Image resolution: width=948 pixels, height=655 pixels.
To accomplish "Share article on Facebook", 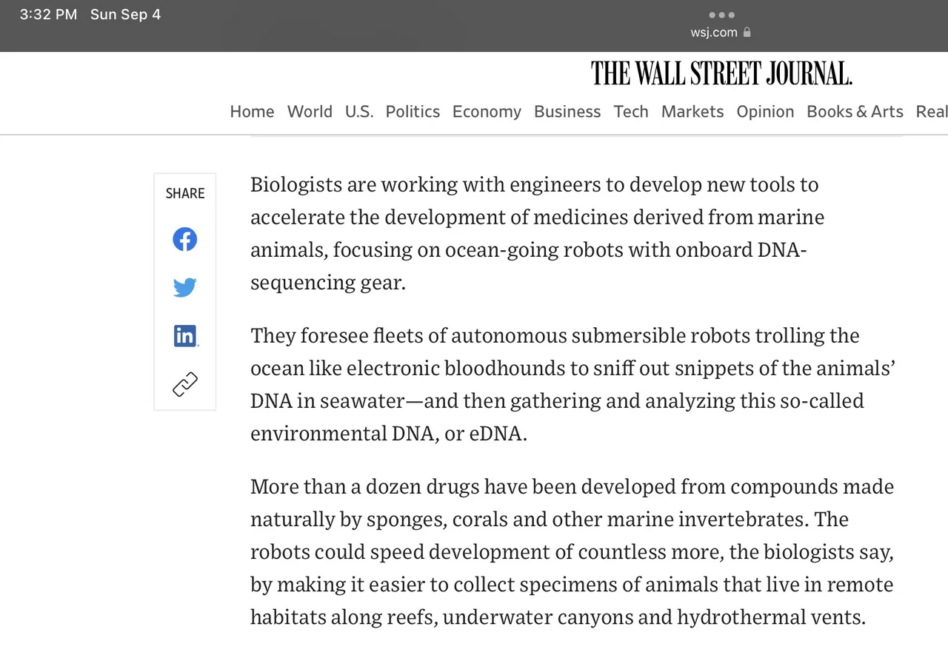I will pyautogui.click(x=185, y=239).
